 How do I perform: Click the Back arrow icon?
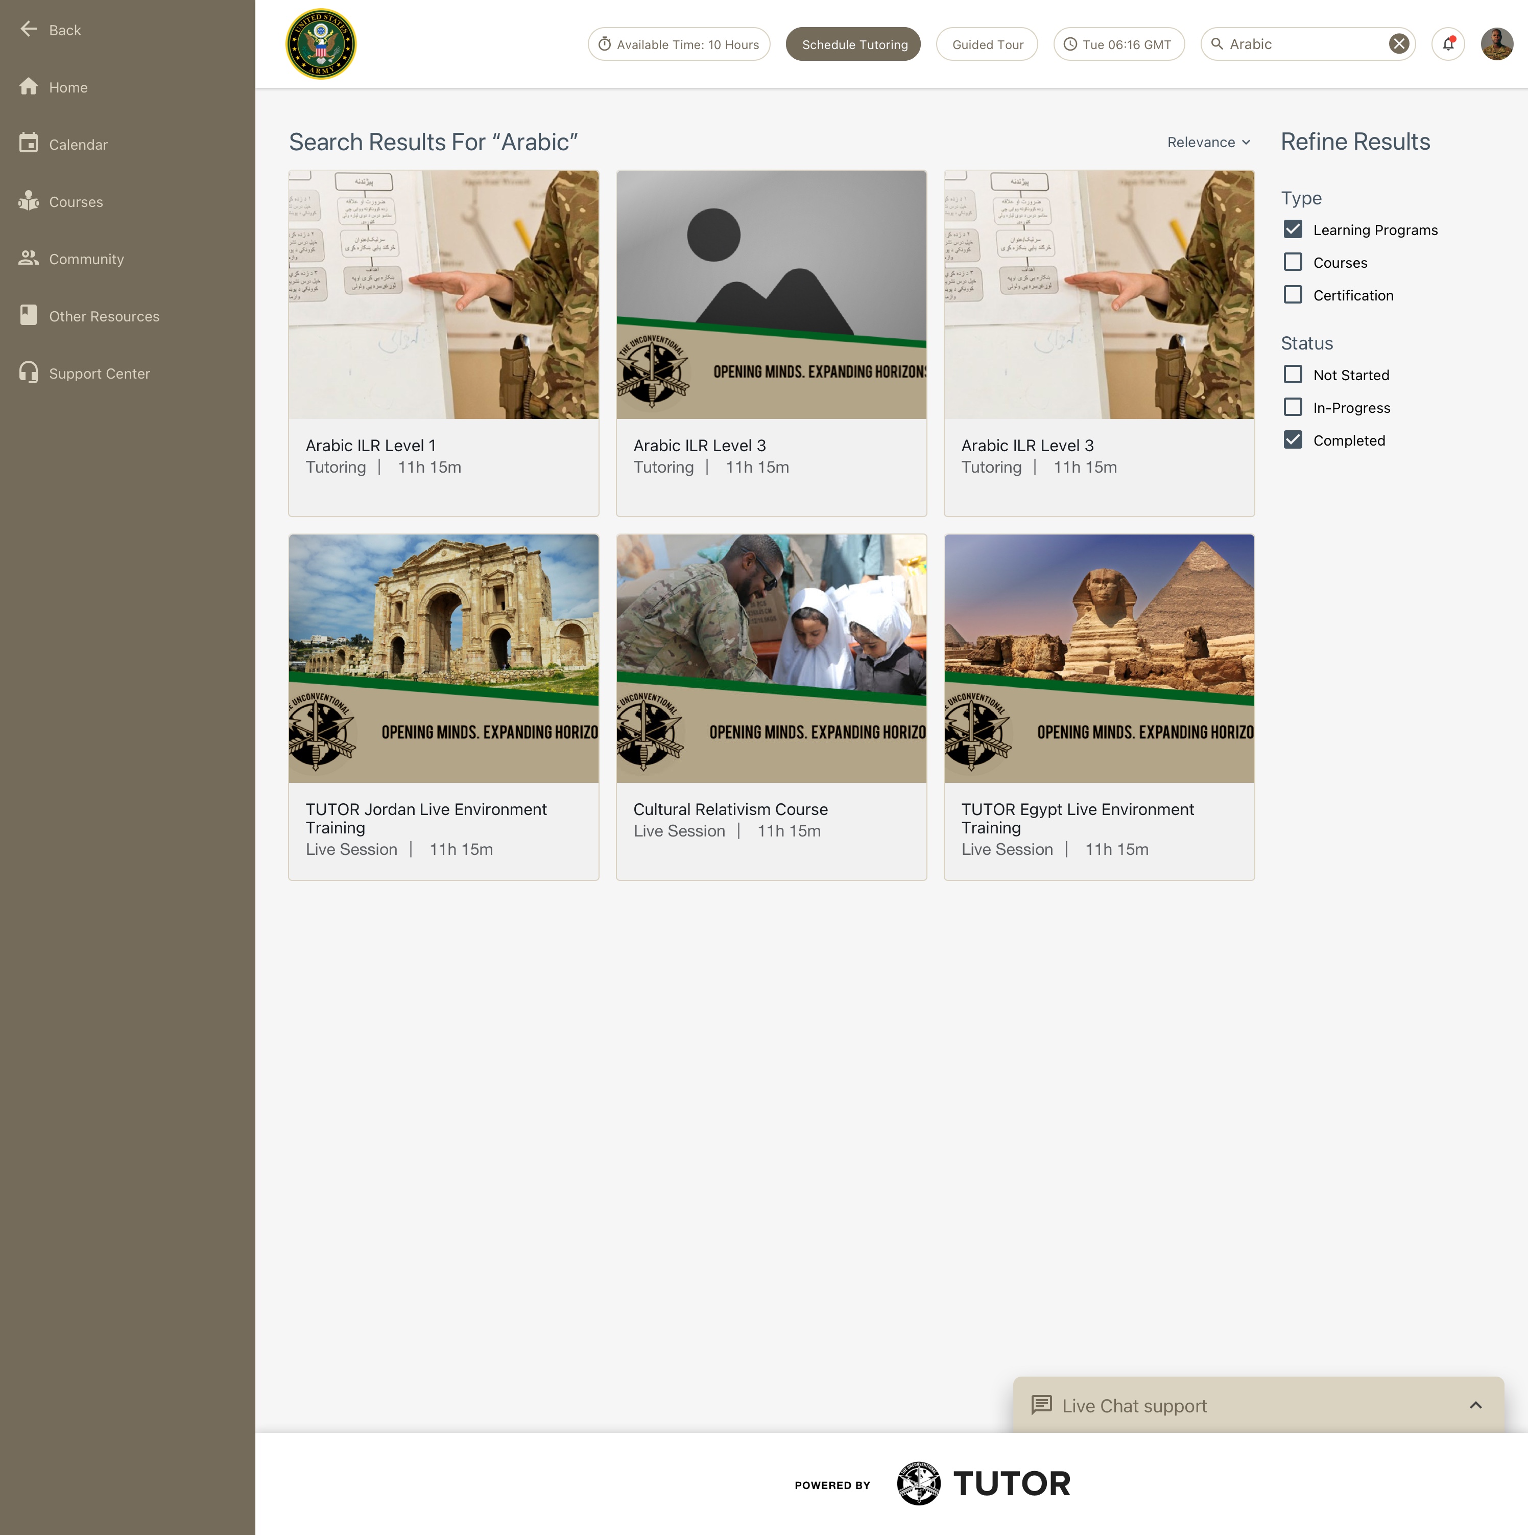[x=29, y=30]
